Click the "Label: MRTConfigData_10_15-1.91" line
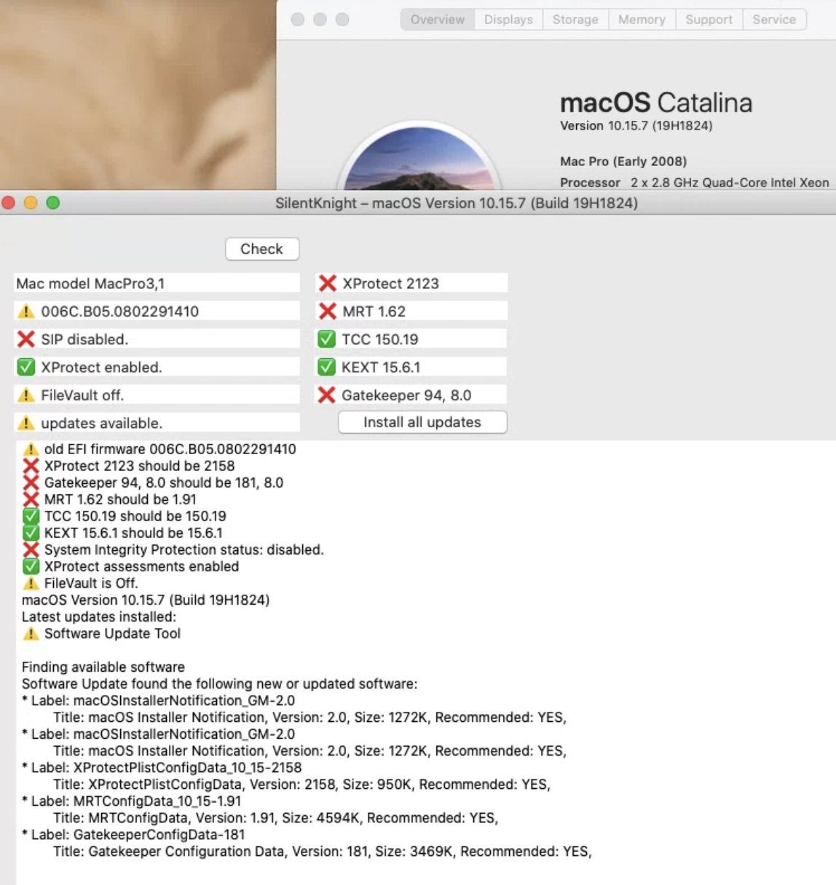Screen dimensions: 836x885 (x=131, y=801)
